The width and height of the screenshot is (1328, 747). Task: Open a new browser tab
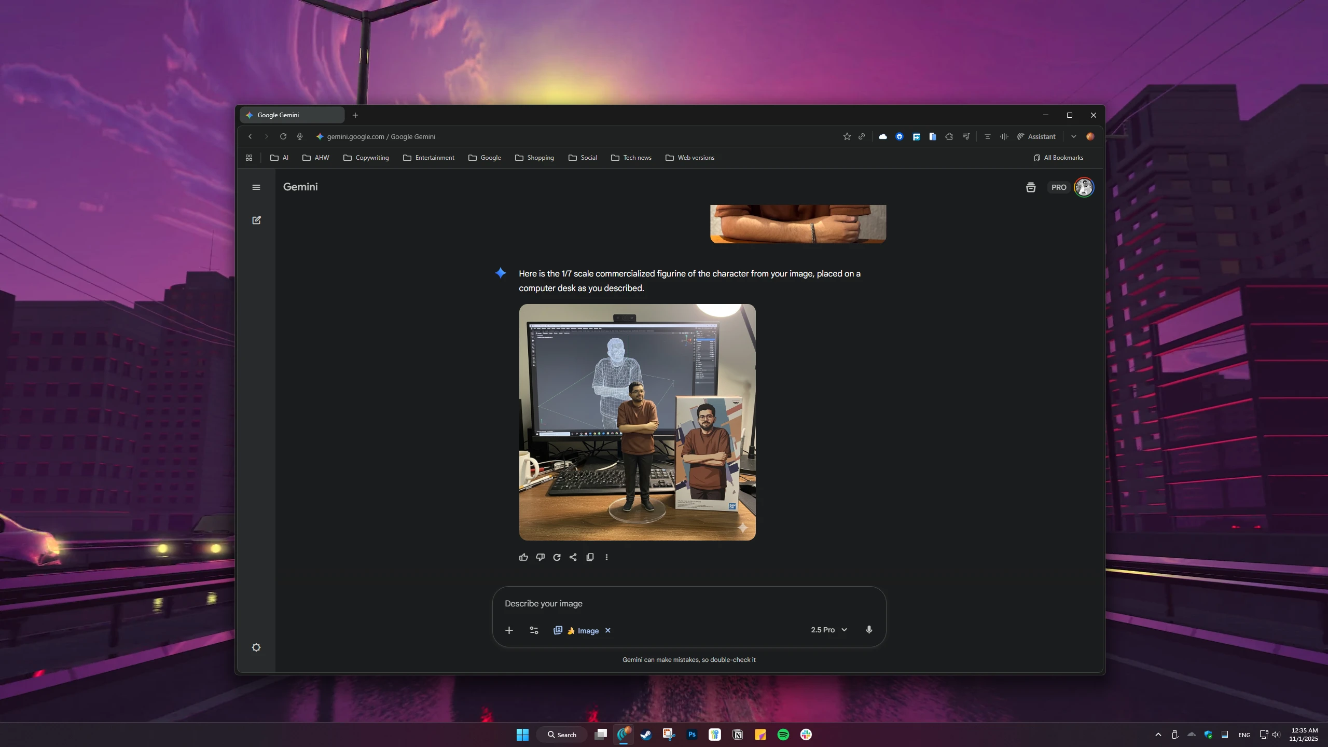(x=355, y=115)
